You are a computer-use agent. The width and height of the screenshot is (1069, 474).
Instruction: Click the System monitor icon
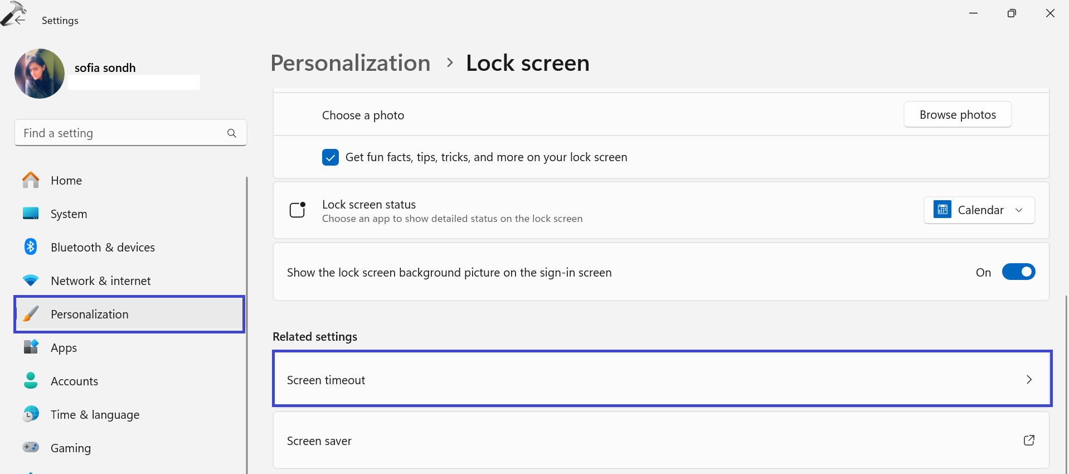(x=31, y=214)
